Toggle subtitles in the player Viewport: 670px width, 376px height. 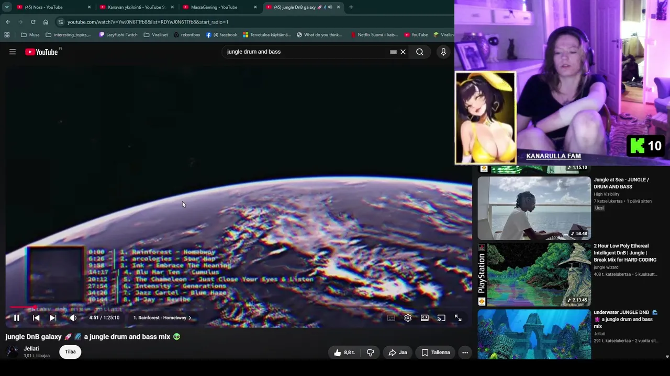click(391, 318)
